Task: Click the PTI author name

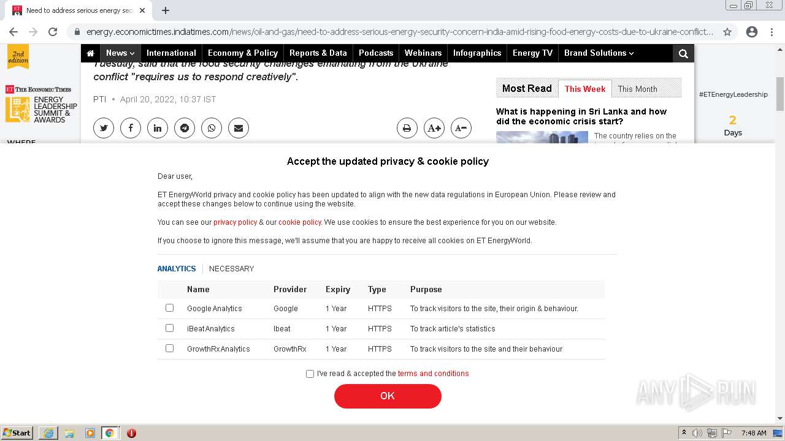Action: pyautogui.click(x=99, y=99)
